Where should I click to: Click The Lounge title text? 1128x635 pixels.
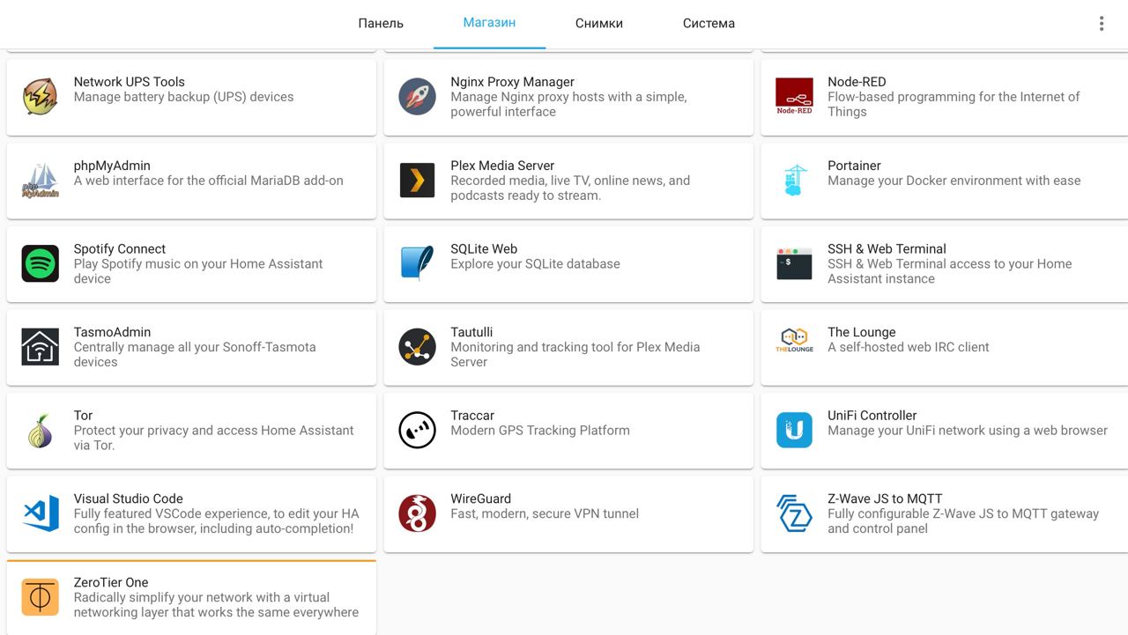861,332
